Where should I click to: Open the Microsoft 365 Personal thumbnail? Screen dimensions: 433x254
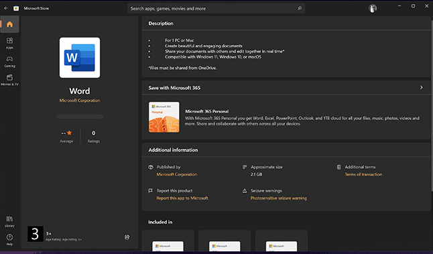164,117
